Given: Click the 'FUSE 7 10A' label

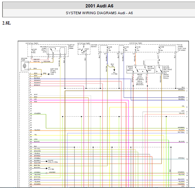Looking at the screenshot, I should click(x=162, y=49).
